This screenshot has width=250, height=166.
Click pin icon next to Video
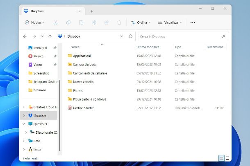coord(55,65)
